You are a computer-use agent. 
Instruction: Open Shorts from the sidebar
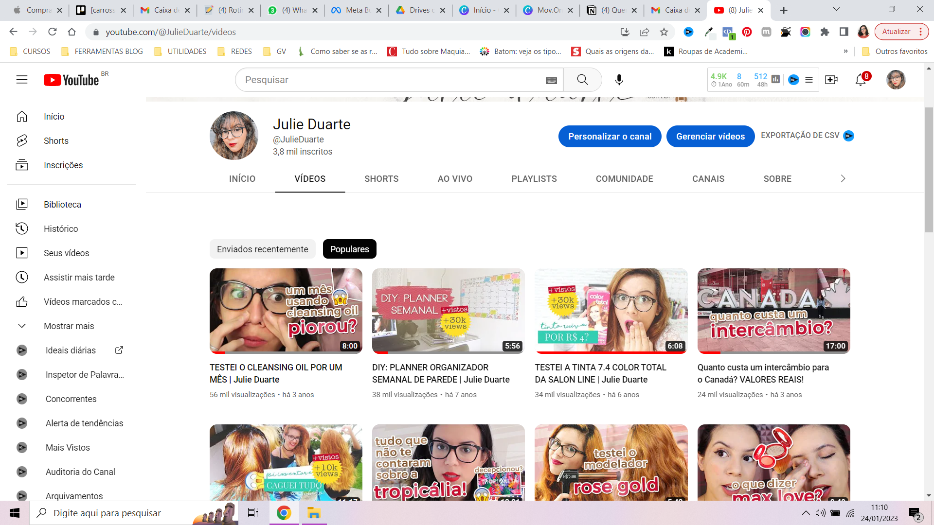(x=56, y=141)
